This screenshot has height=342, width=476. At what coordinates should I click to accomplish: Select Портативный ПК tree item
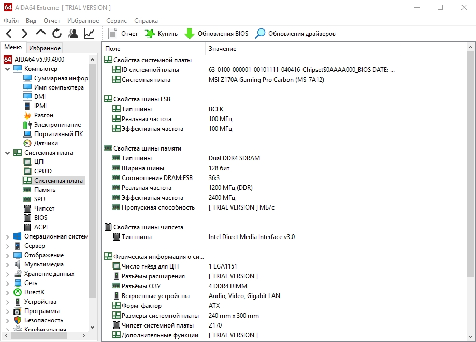point(53,134)
